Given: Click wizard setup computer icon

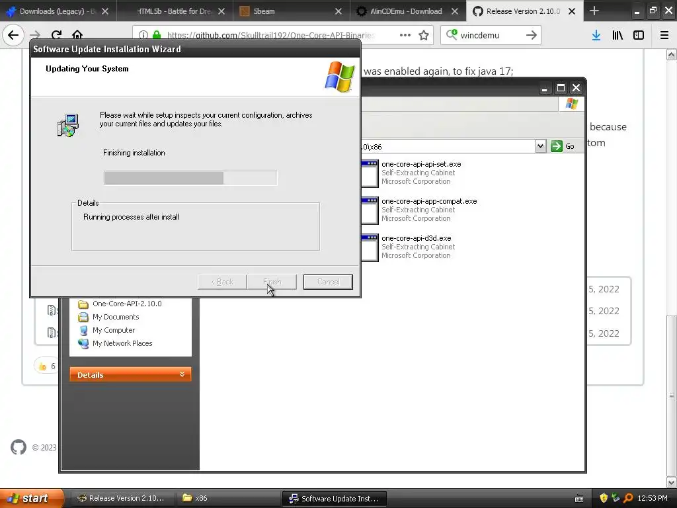Looking at the screenshot, I should click(68, 125).
